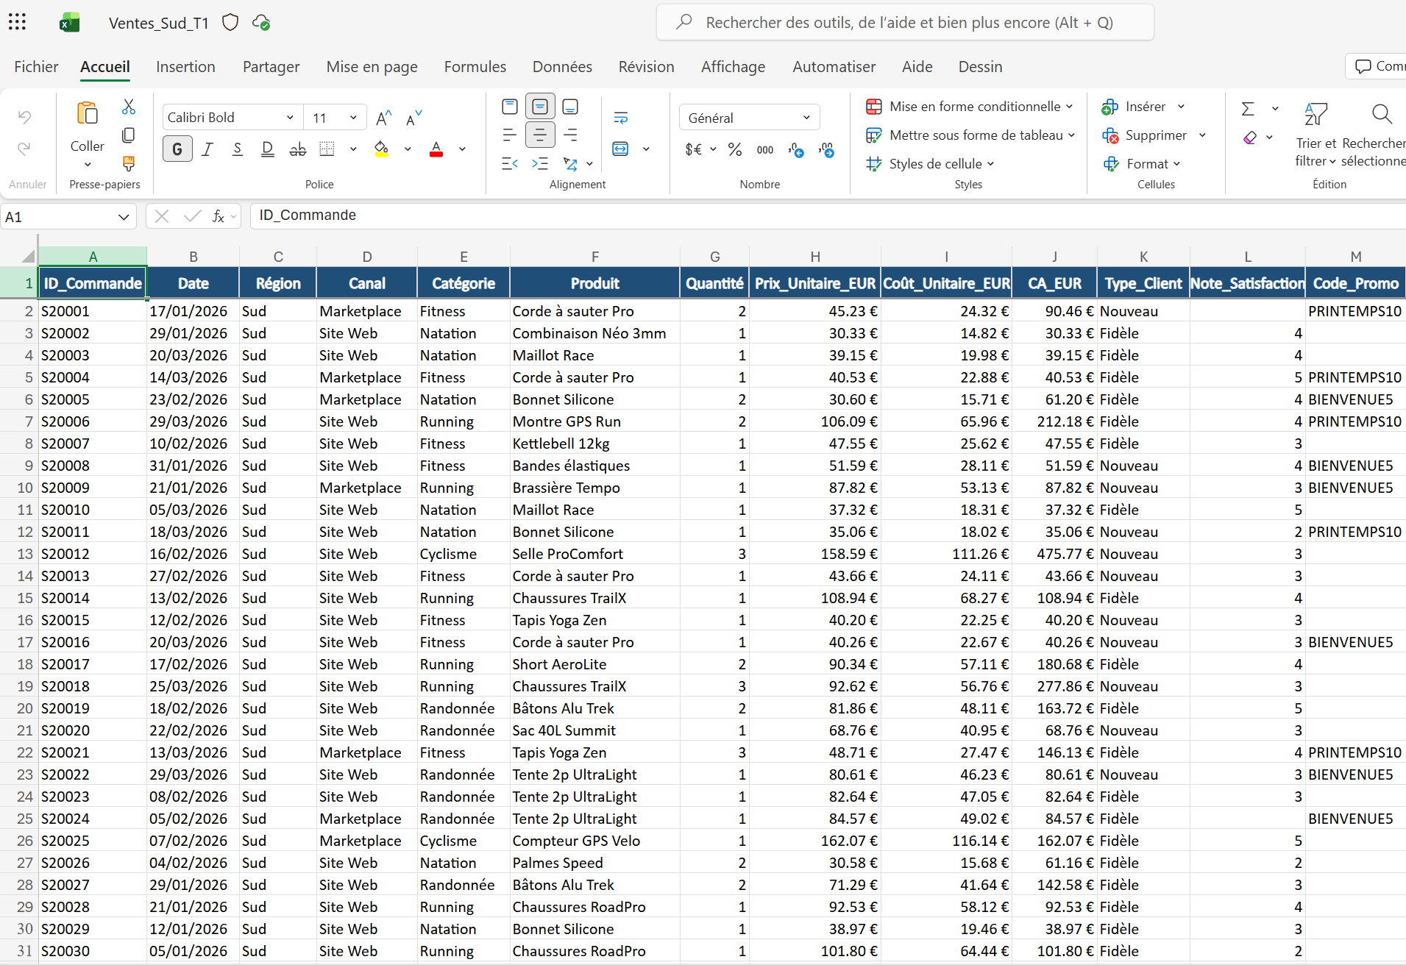1406x965 pixels.
Task: Toggle double underline (D) formatting
Action: (x=268, y=149)
